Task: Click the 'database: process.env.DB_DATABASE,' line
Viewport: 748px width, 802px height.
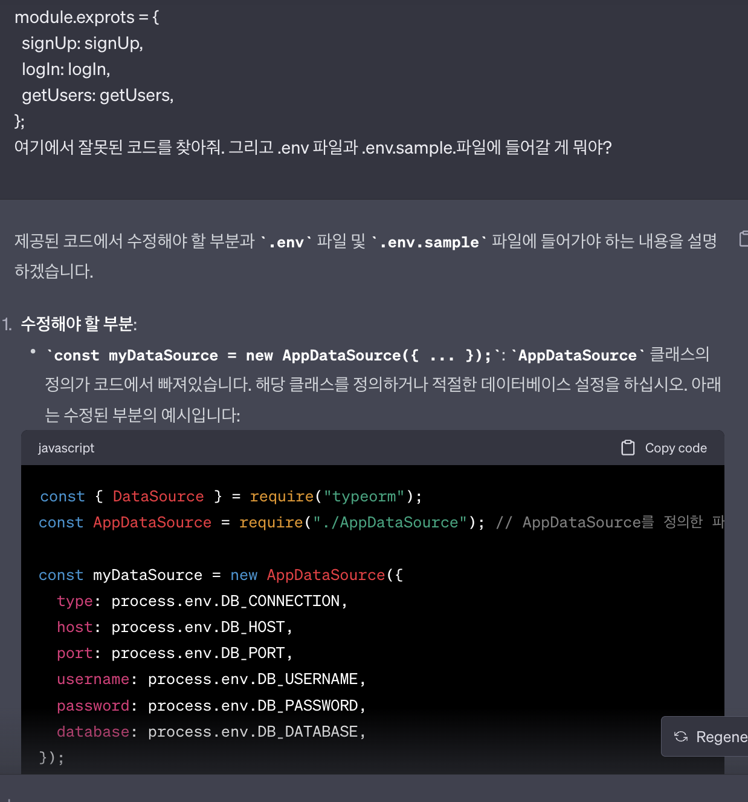Action: 211,732
